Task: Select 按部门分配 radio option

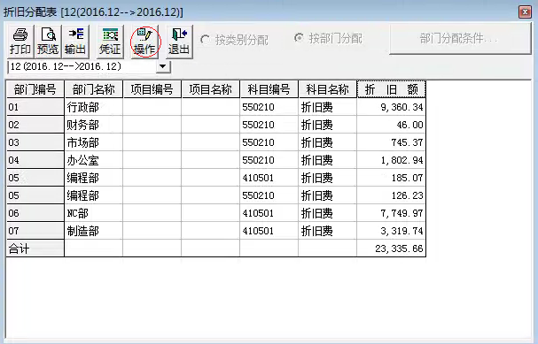Action: [x=328, y=38]
